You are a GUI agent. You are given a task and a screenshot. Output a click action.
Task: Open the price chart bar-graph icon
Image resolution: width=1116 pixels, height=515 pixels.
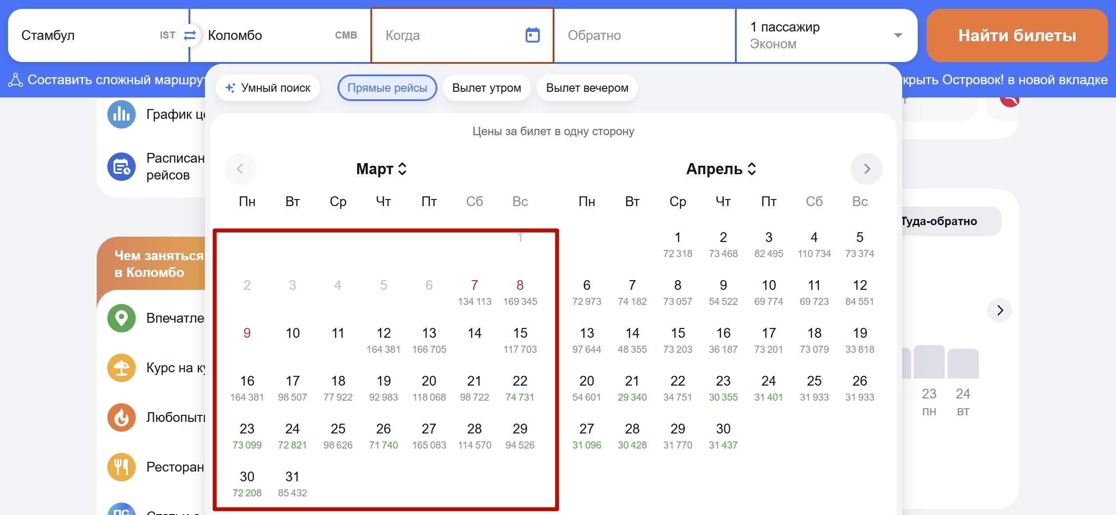pos(121,114)
